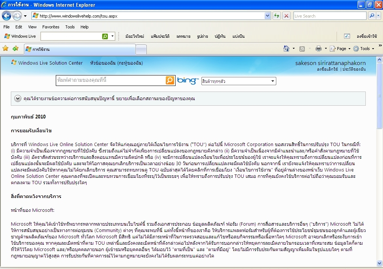Click the page scrollbar down arrow

[379, 263]
